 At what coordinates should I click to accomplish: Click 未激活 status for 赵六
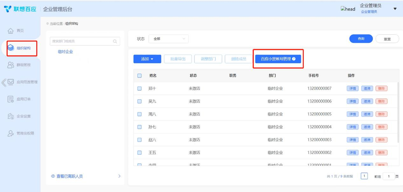click(195, 140)
